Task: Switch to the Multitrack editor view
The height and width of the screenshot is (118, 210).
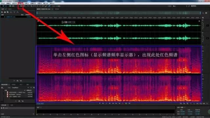Action: click(12, 6)
